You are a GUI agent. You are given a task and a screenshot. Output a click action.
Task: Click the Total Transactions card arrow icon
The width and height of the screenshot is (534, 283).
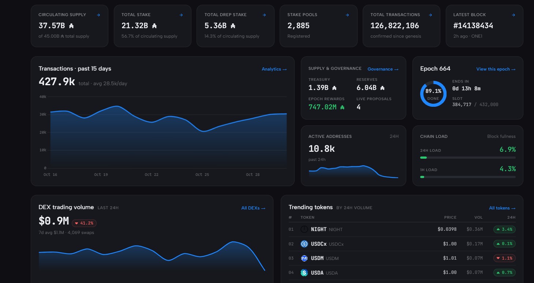tap(430, 15)
